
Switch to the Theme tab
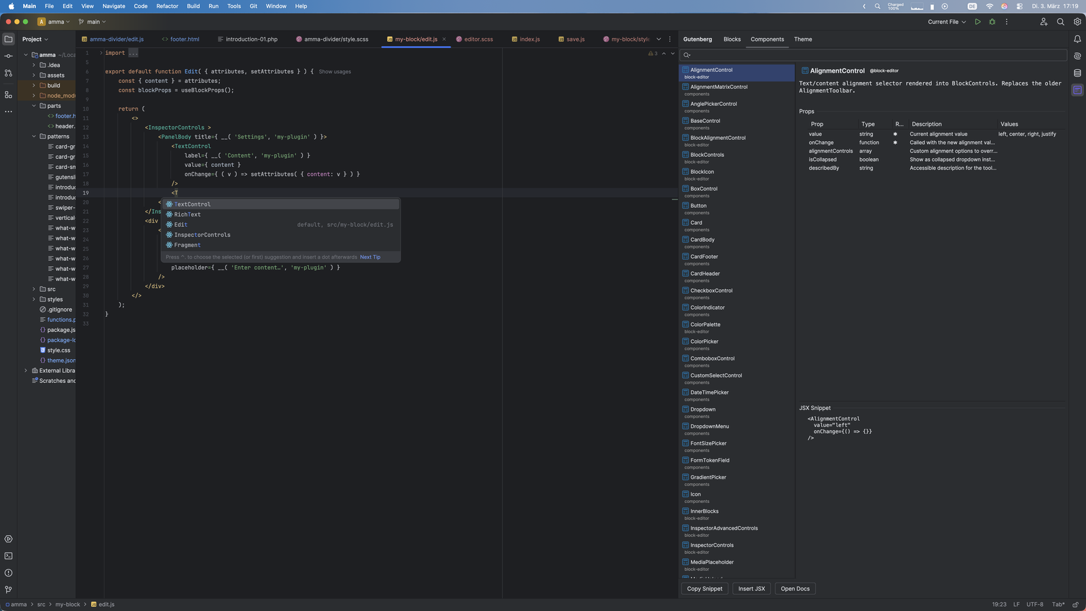(803, 39)
